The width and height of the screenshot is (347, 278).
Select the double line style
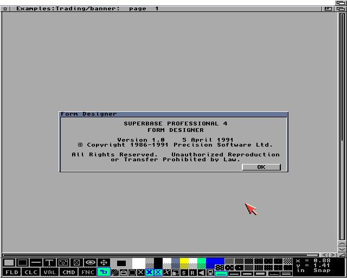tap(287, 273)
